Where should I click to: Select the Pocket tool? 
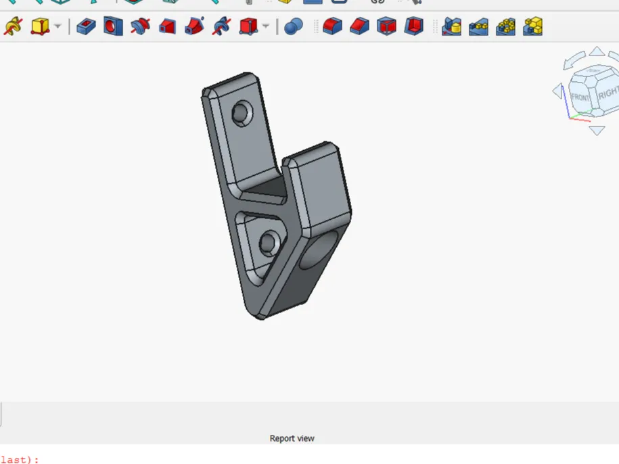click(86, 26)
